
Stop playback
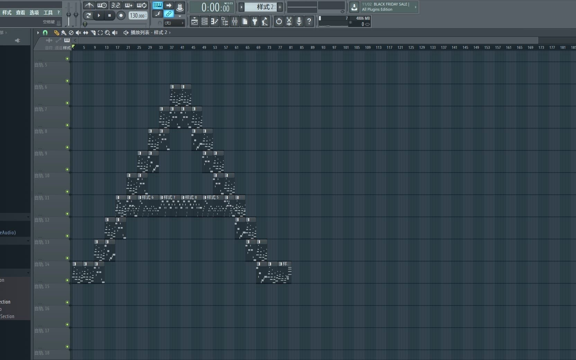click(109, 15)
